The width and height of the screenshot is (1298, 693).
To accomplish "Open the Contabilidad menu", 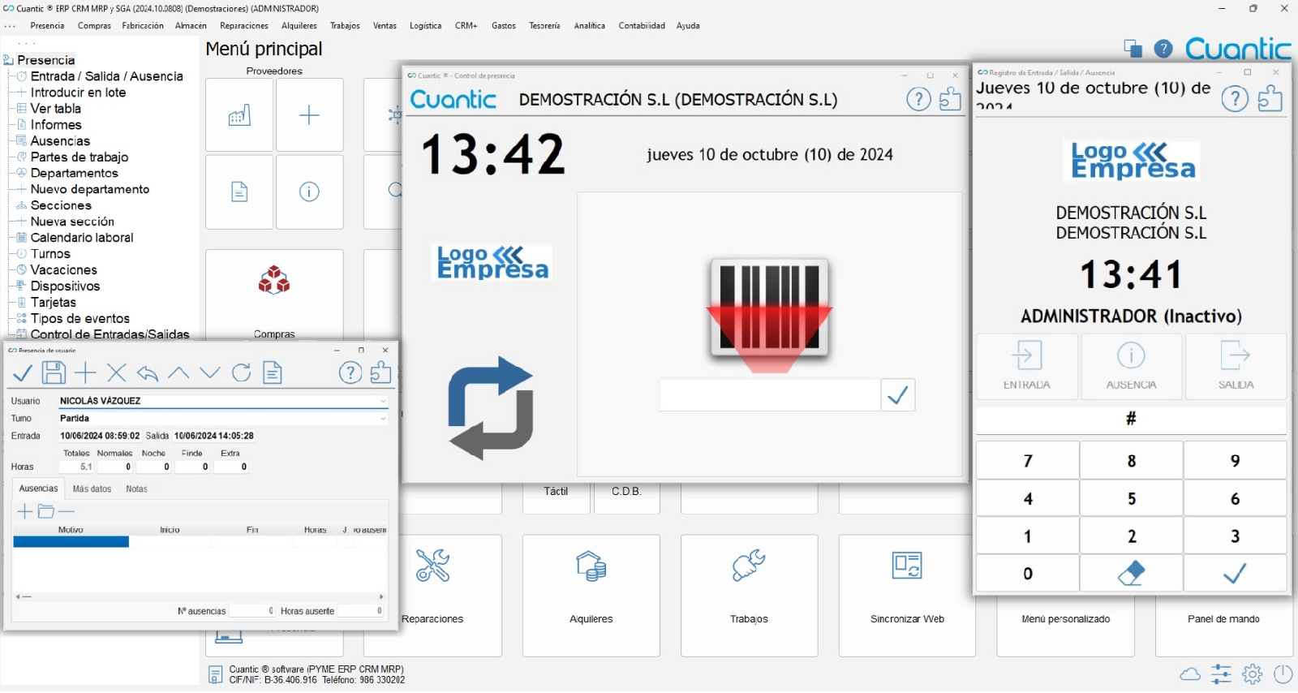I will tap(642, 26).
